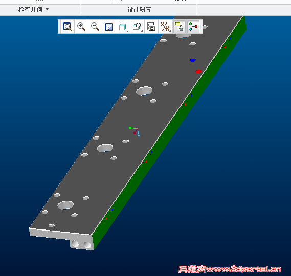Toggle the annotation display button
Viewport: 291px width, 276px height.
[x=180, y=27]
